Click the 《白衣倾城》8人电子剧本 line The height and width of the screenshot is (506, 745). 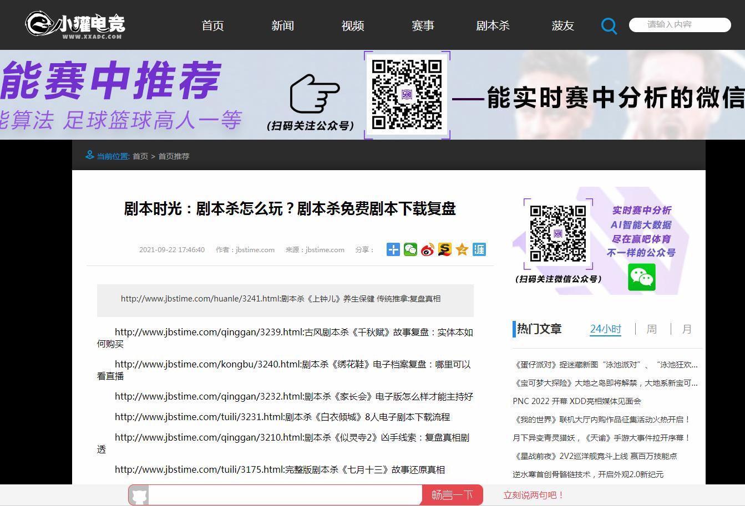click(282, 417)
